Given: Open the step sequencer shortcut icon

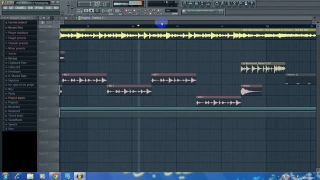Looking at the screenshot, I should [x=190, y=3].
